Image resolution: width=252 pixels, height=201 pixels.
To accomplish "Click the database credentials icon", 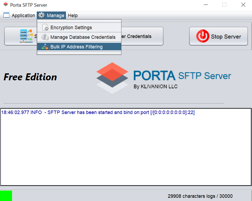I will 45,37.
